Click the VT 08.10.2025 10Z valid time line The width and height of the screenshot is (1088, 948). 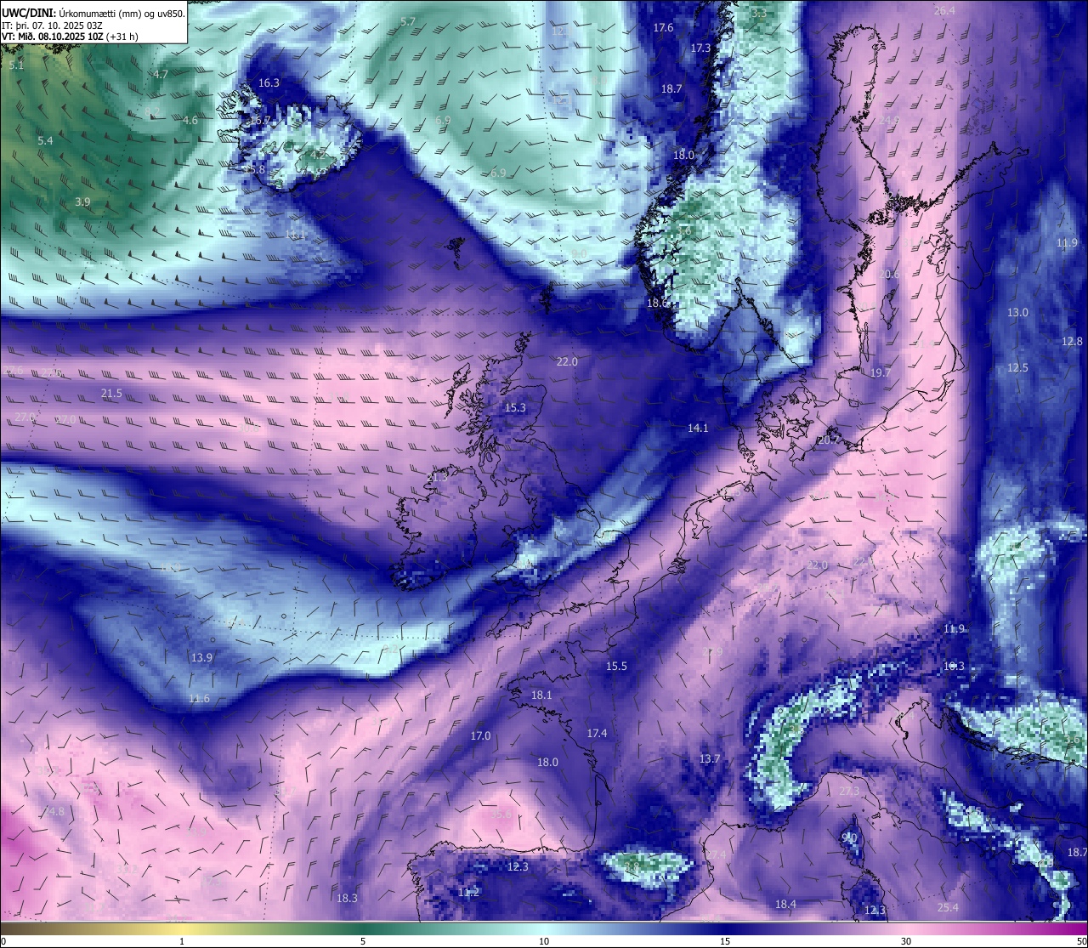(x=70, y=37)
